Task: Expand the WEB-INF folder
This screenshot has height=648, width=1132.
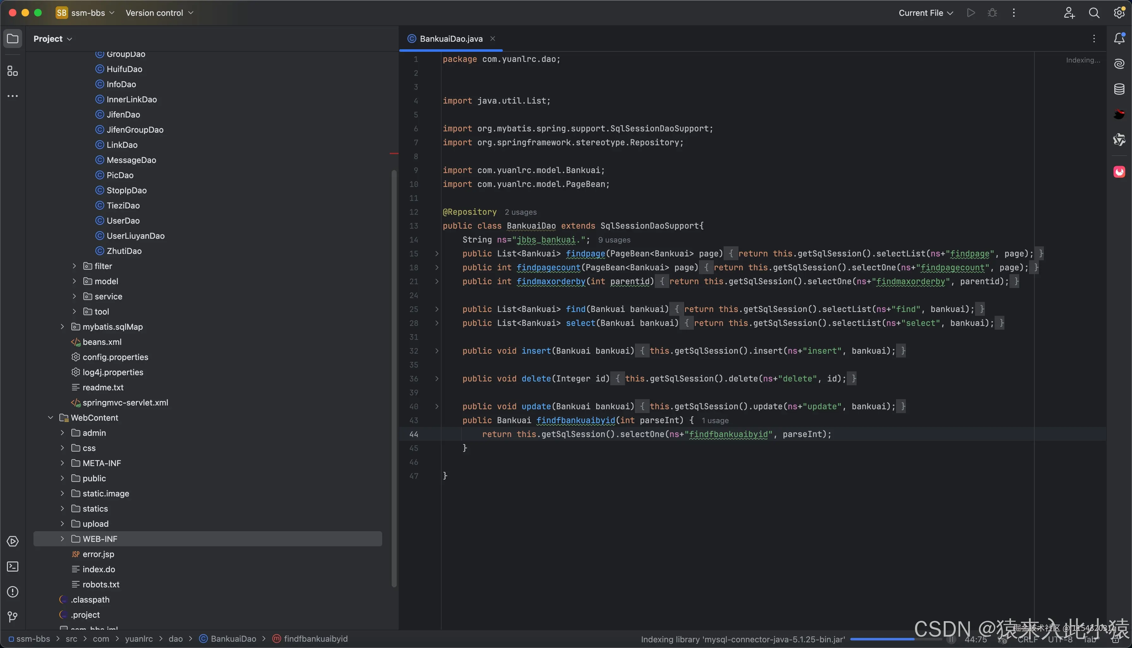Action: pyautogui.click(x=62, y=539)
